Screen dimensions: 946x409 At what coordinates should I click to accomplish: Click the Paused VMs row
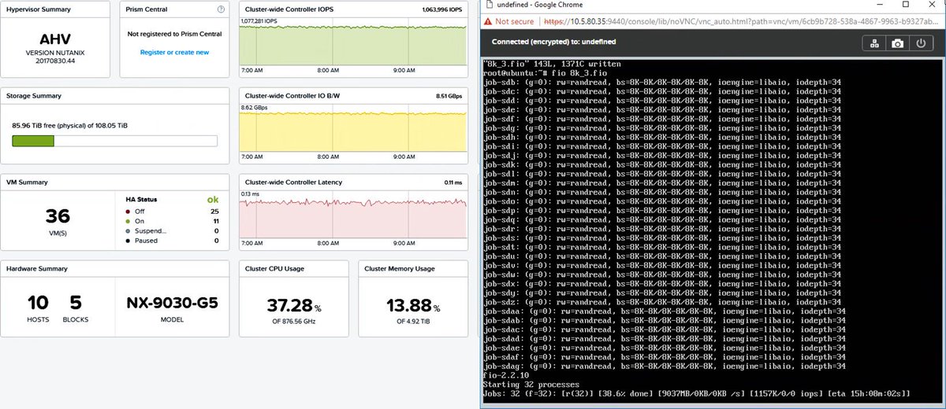(172, 241)
